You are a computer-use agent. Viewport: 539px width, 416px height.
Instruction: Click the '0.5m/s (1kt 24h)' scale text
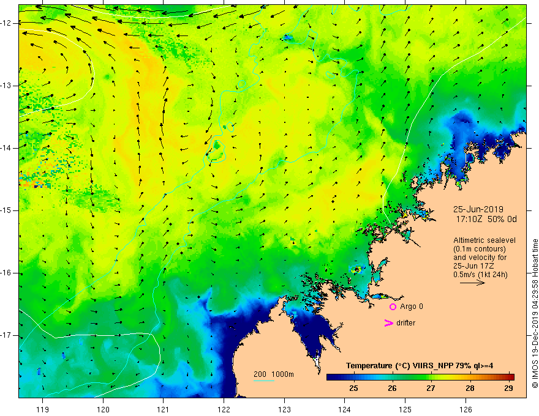pos(480,275)
